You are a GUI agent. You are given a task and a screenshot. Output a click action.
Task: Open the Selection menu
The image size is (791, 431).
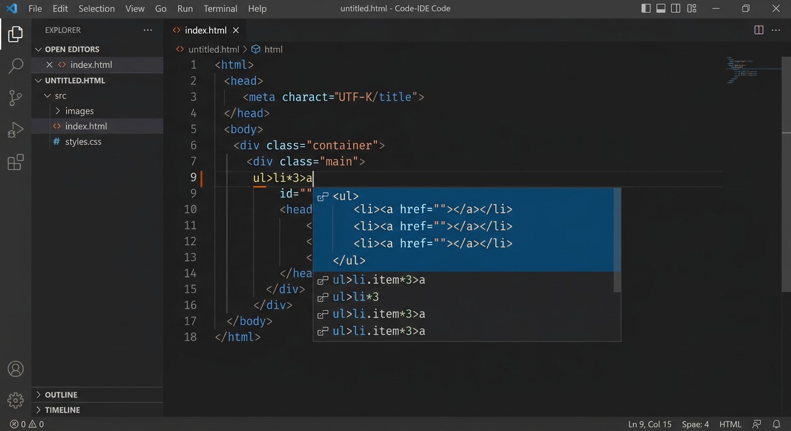coord(97,8)
